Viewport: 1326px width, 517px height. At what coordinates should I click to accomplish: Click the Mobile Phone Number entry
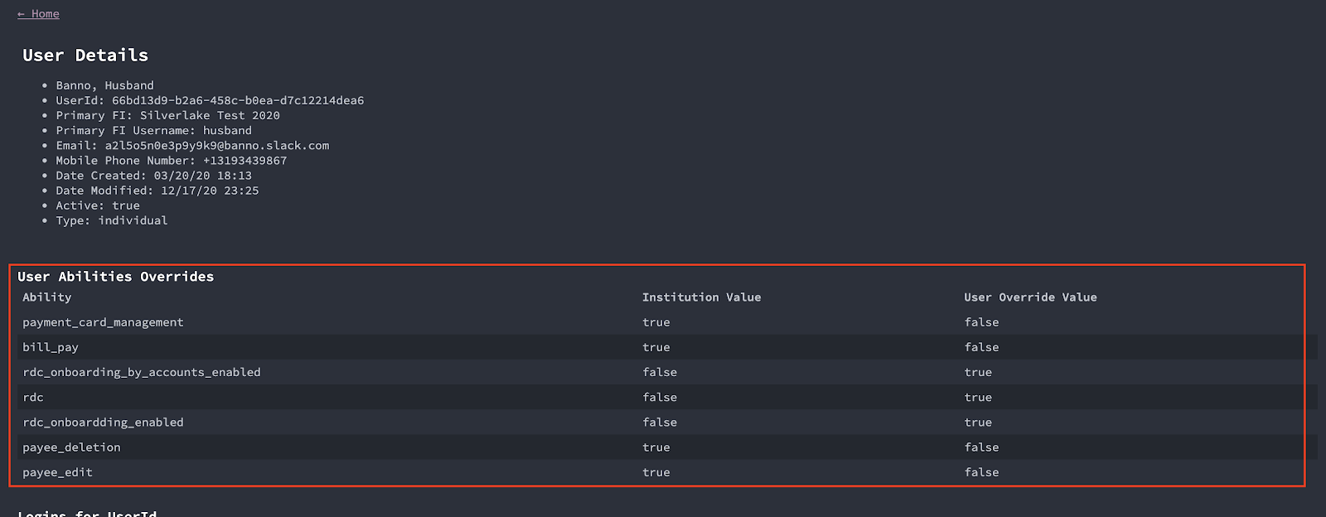171,161
